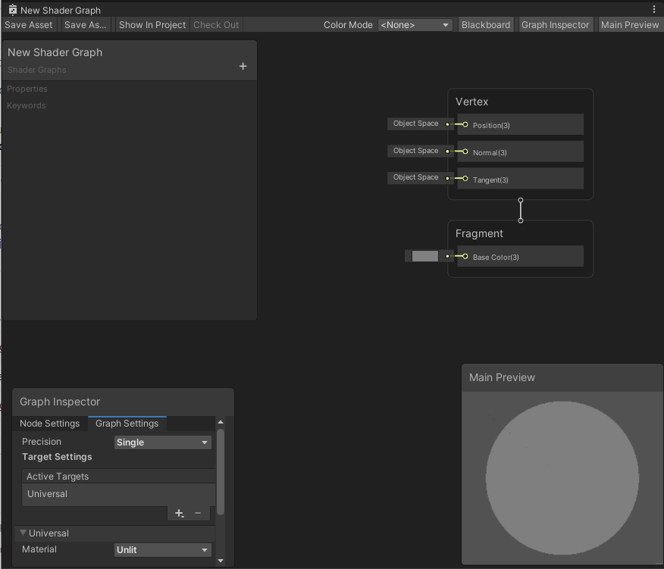664x569 pixels.
Task: Click the Graph Inspector scrollbar thumb
Action: pyautogui.click(x=221, y=472)
